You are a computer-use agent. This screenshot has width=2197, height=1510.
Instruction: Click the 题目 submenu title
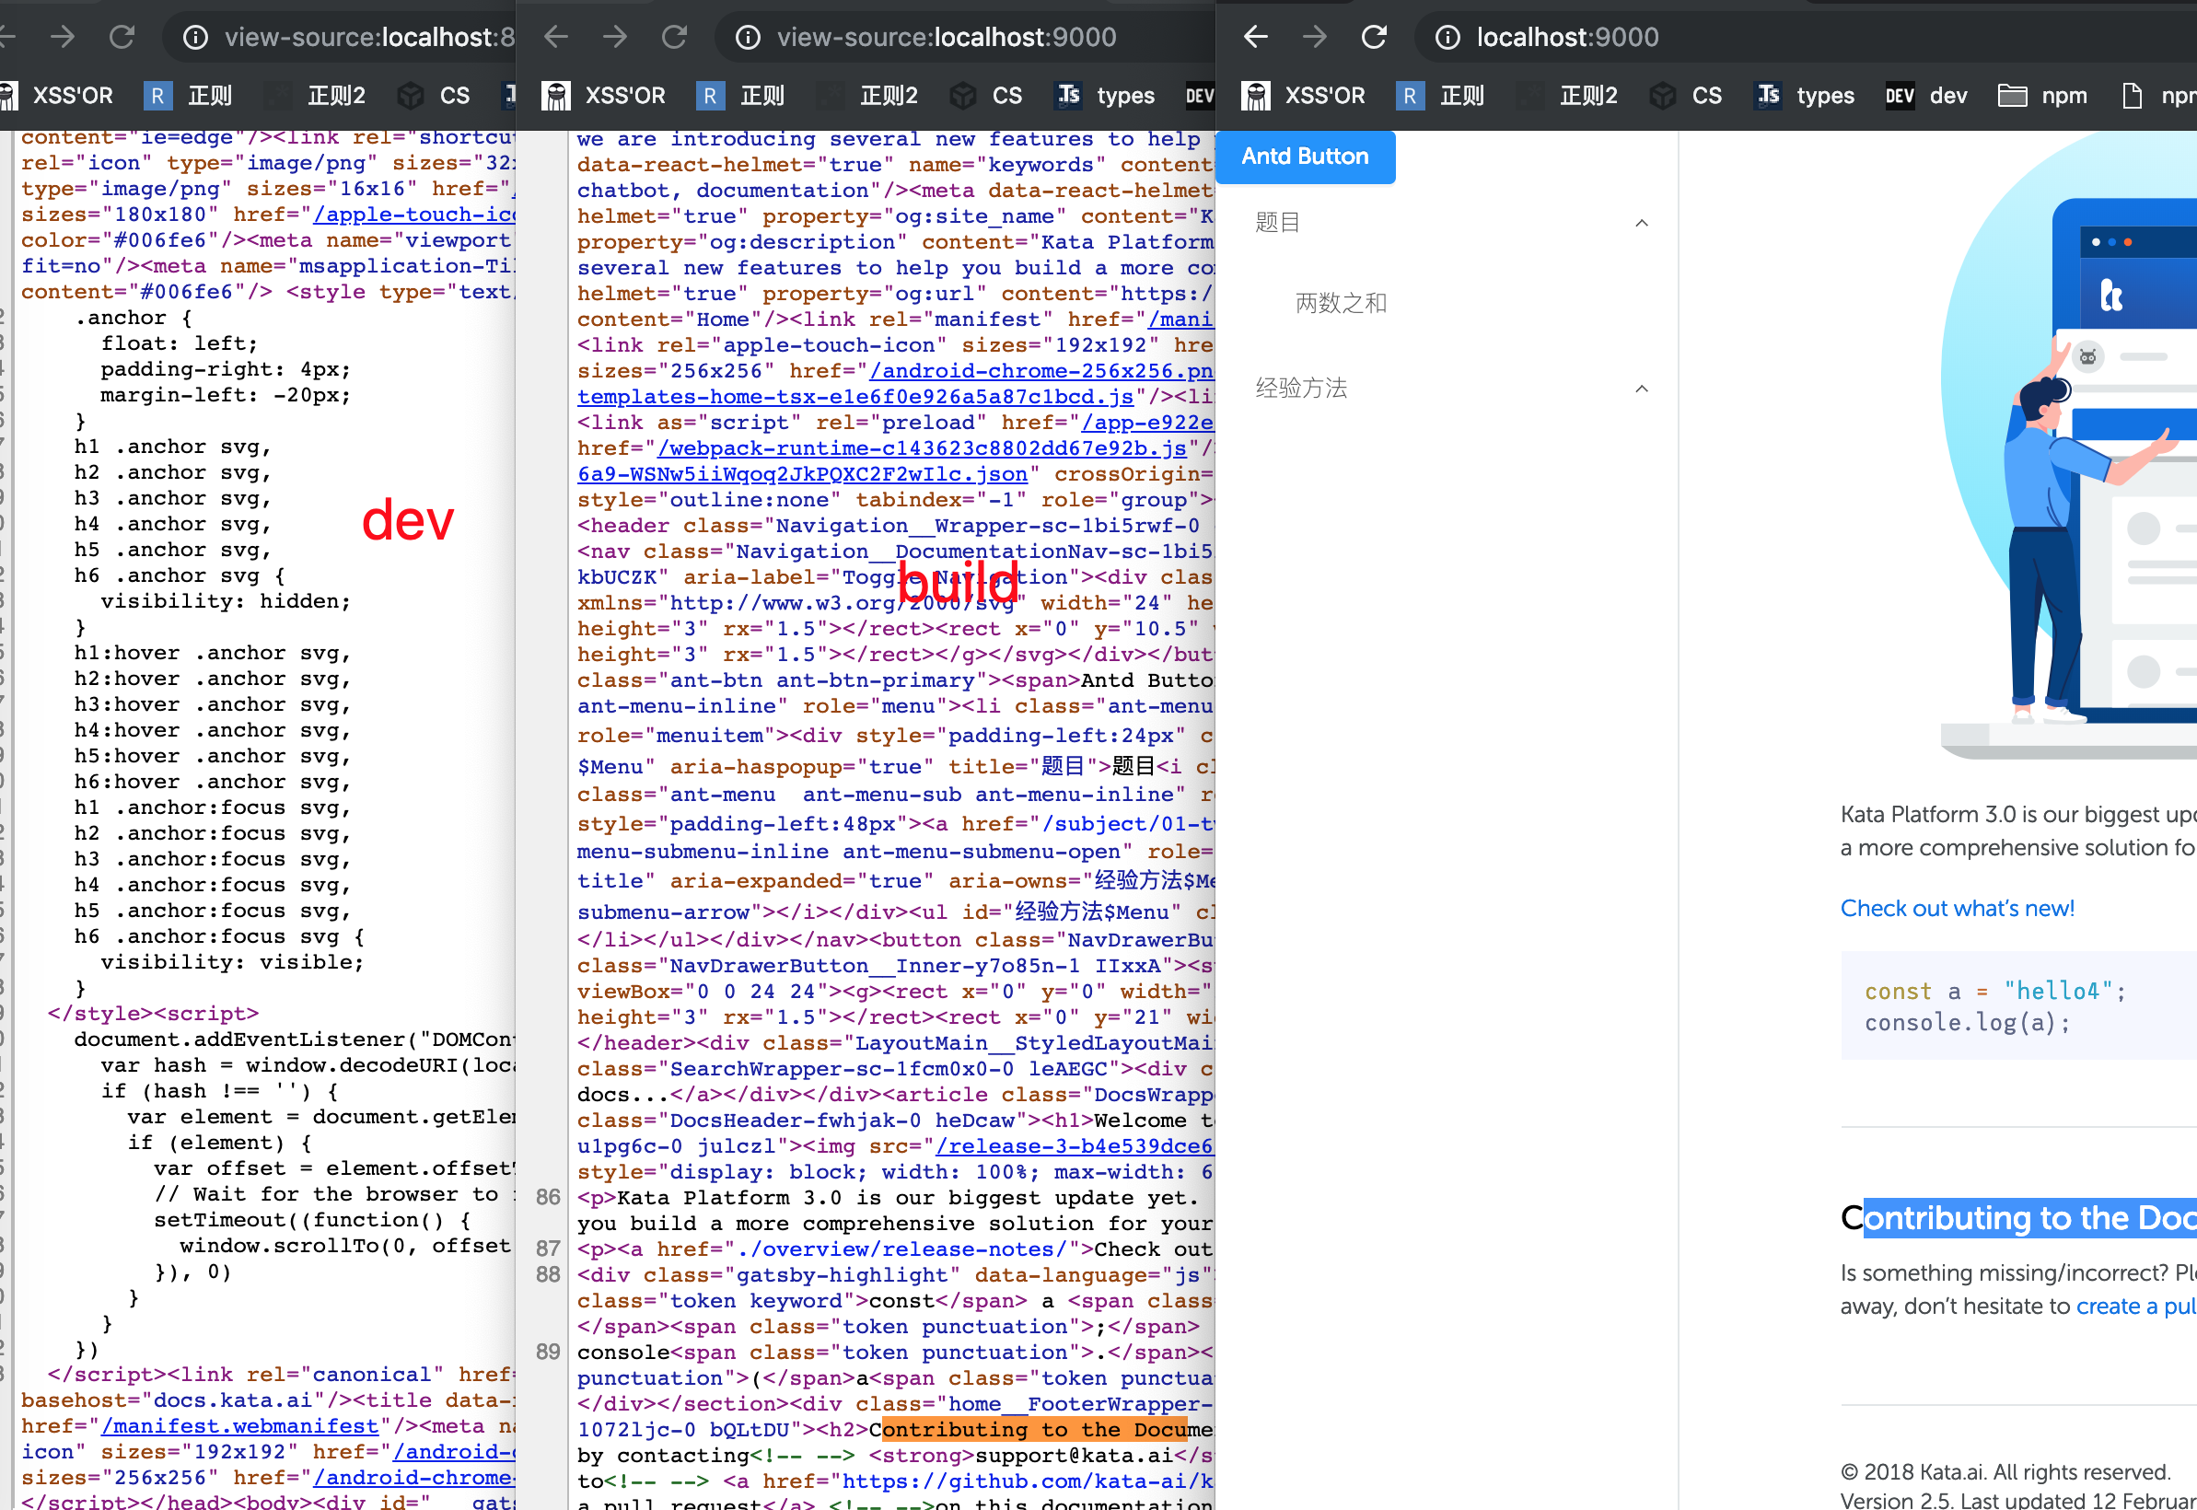pyautogui.click(x=1276, y=222)
